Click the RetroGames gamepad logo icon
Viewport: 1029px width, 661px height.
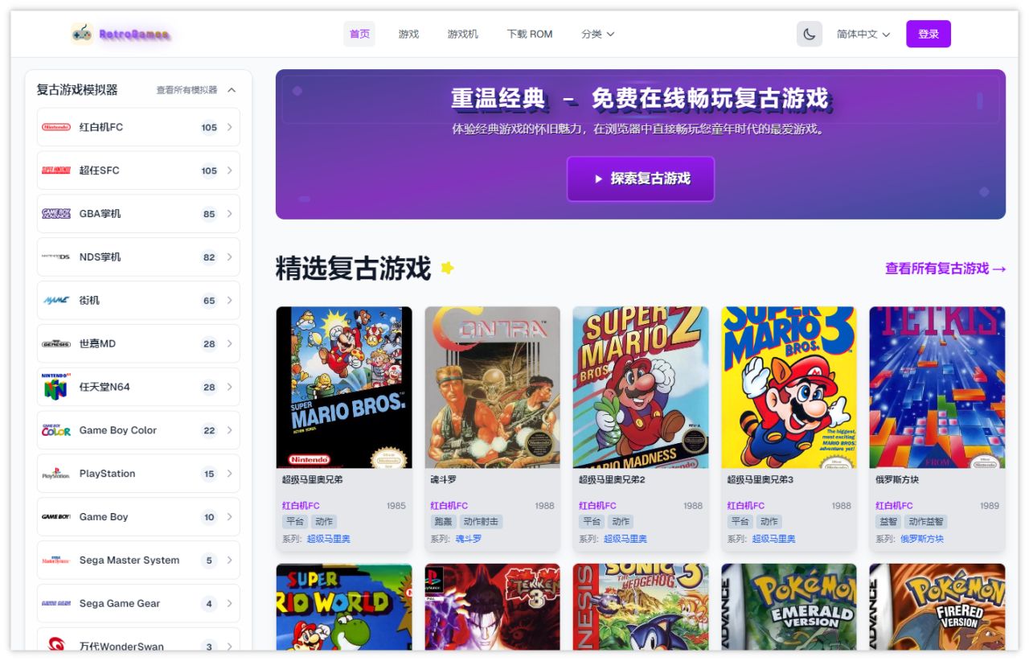click(x=82, y=34)
